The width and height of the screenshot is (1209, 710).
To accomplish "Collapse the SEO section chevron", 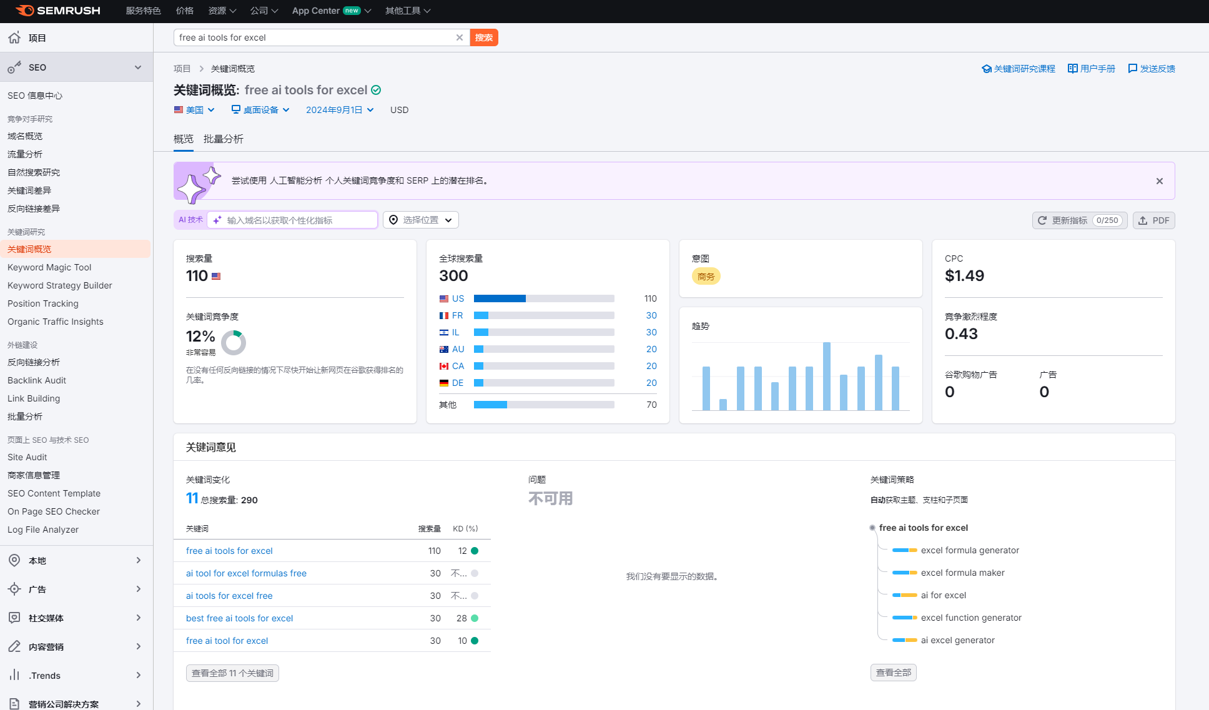I will tap(138, 67).
